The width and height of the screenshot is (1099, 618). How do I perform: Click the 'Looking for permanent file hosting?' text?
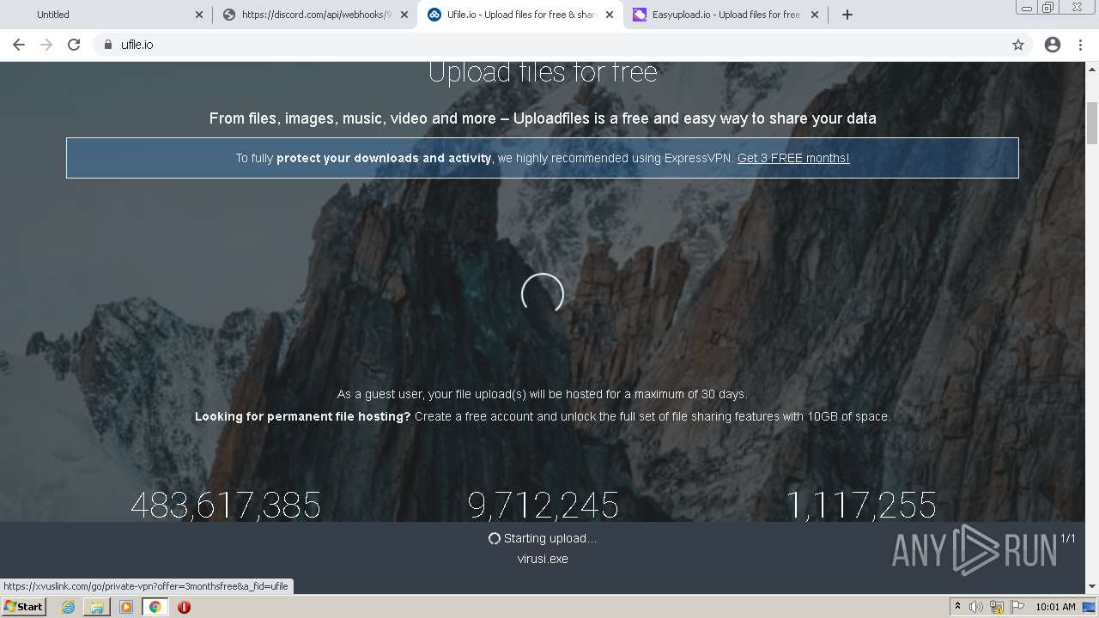coord(303,416)
